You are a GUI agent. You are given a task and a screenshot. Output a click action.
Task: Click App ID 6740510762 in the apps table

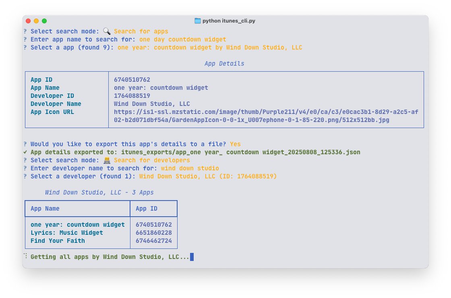point(154,225)
